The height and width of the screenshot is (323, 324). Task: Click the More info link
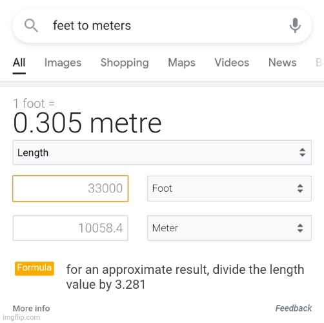click(32, 308)
